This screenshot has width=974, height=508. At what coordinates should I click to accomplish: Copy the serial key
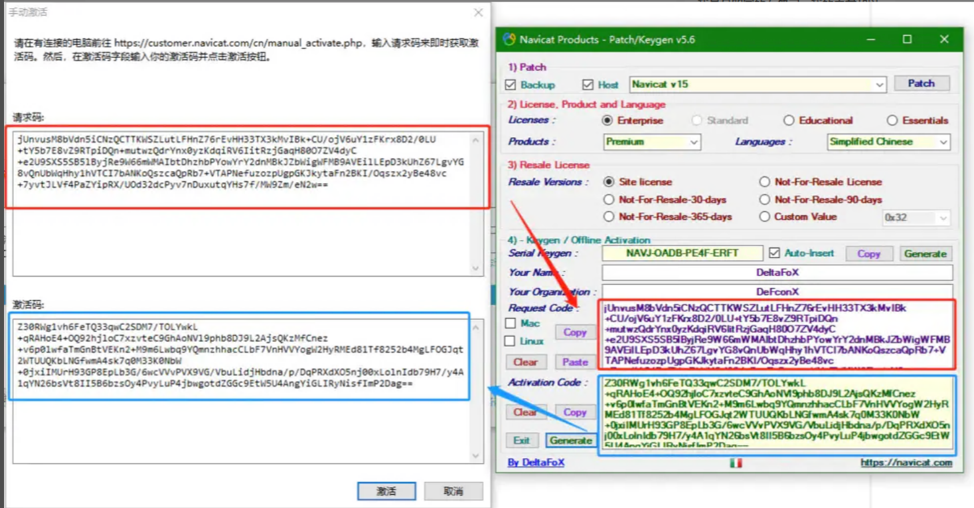point(869,253)
